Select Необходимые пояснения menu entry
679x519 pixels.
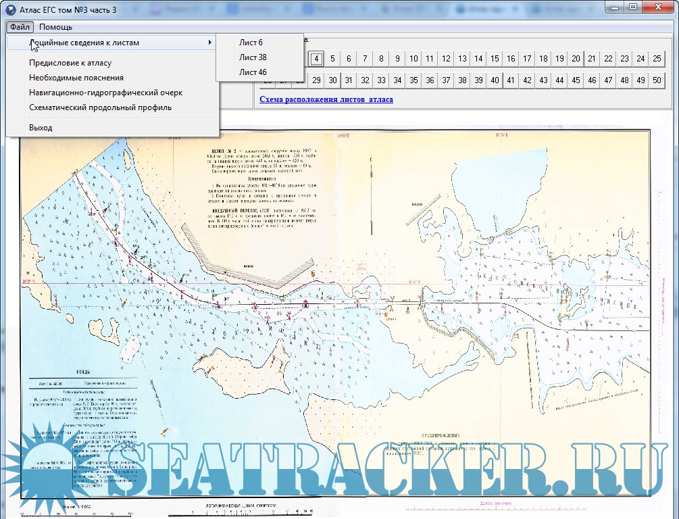76,78
